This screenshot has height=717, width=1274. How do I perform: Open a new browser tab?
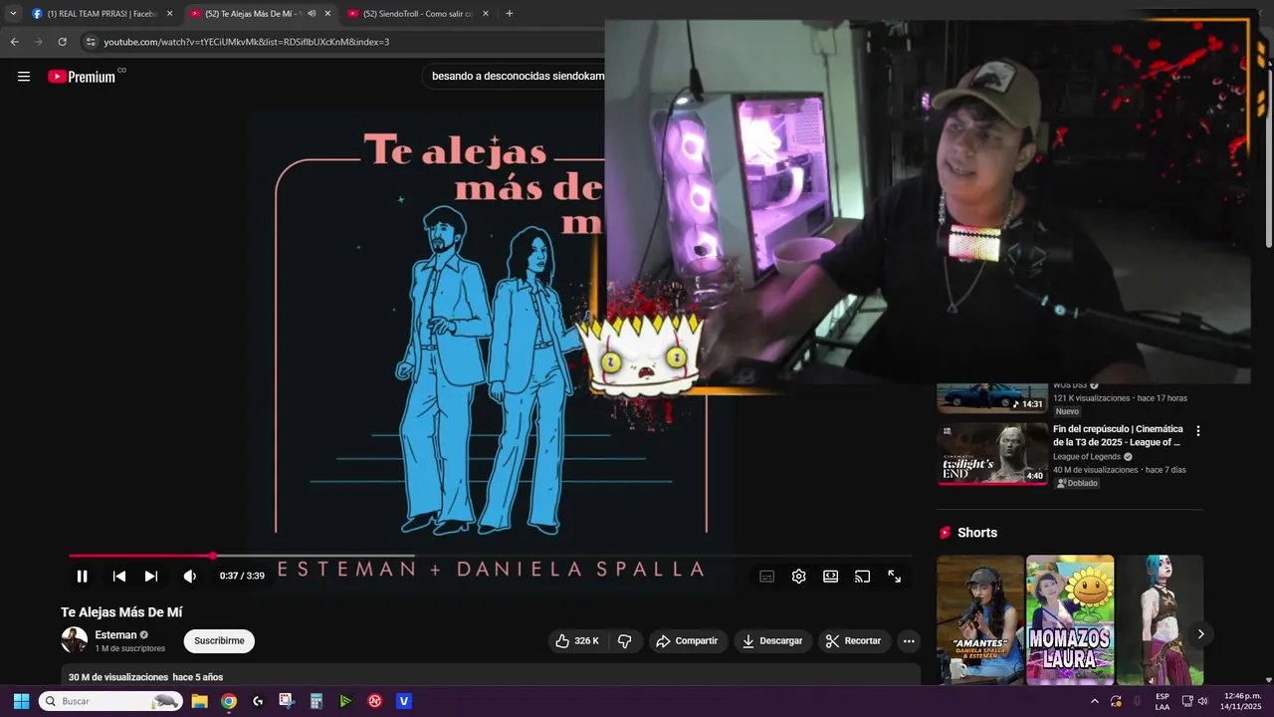point(510,14)
